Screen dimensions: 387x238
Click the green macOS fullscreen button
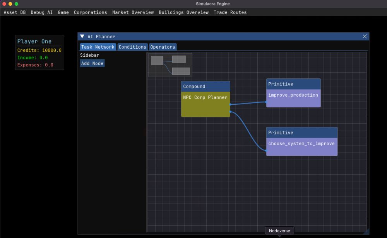point(16,4)
